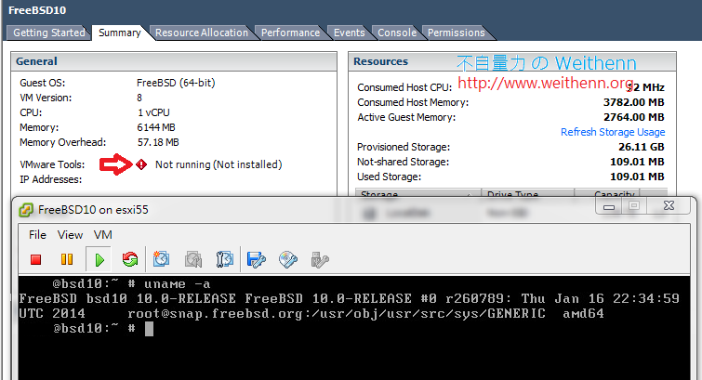Viewport: 702px width, 380px height.
Task: Click the 6144 MB memory value
Action: point(156,127)
